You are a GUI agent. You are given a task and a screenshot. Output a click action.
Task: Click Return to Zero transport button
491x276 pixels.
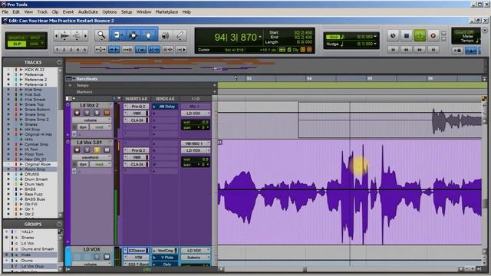394,49
